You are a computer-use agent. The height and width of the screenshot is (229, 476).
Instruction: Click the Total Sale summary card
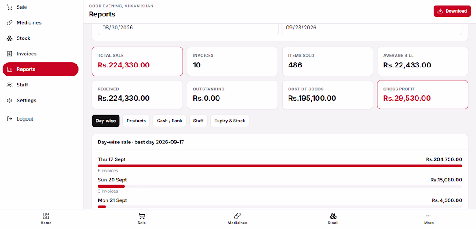[137, 61]
